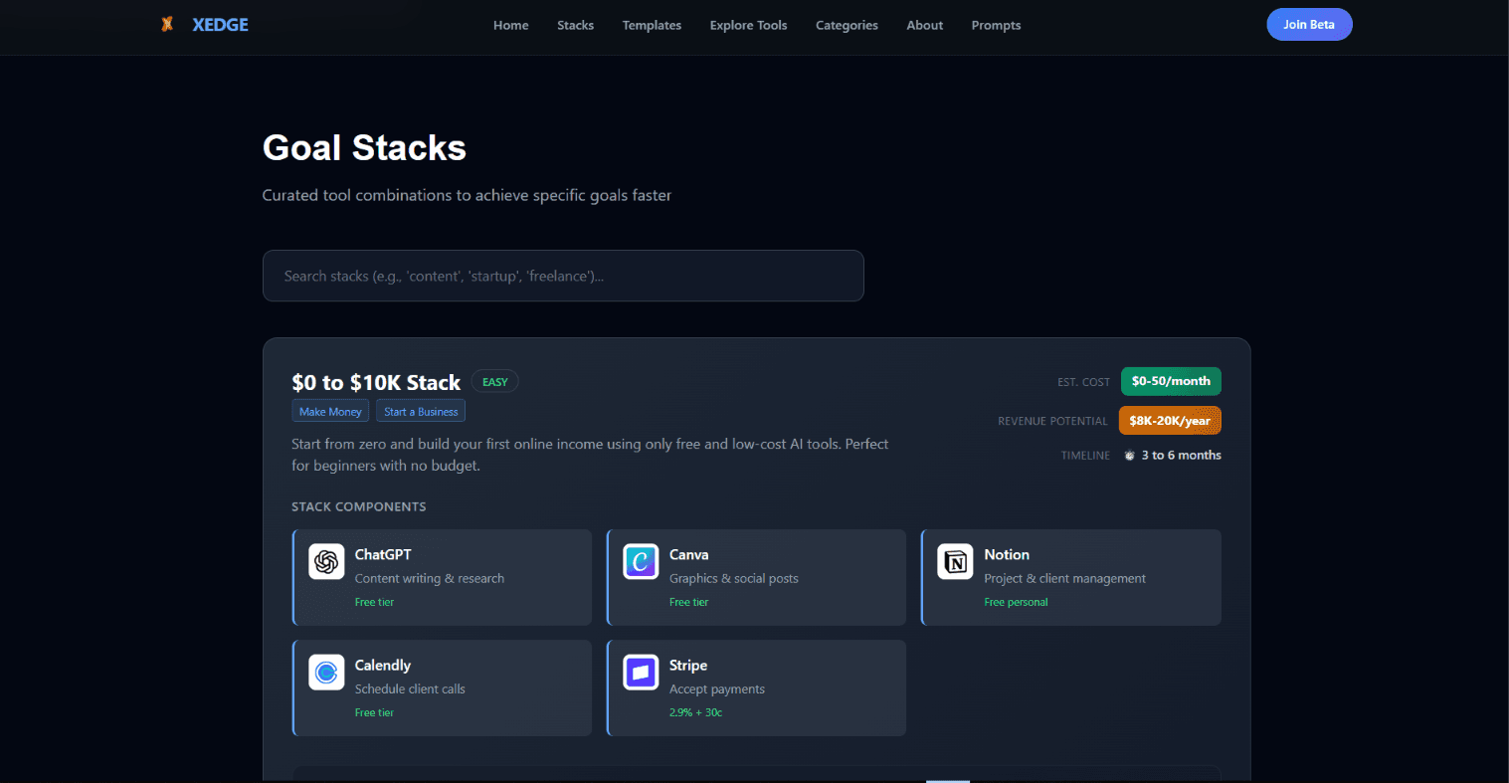Focus the Search stacks input field

point(563,276)
